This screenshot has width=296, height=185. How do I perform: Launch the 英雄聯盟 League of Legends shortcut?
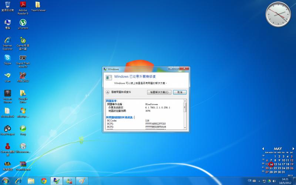coord(7,166)
